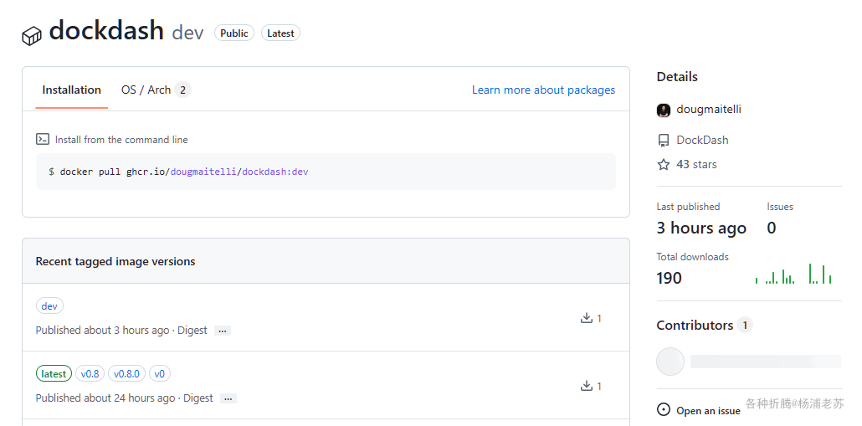Click the OS / Arch count badge '2'

click(182, 90)
